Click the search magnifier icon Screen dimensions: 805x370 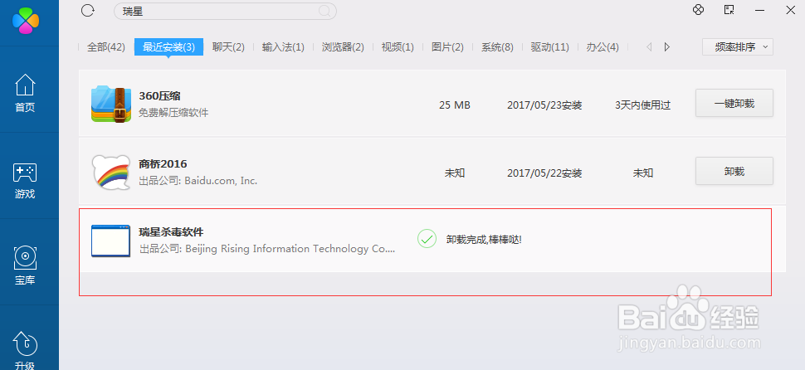coord(324,11)
